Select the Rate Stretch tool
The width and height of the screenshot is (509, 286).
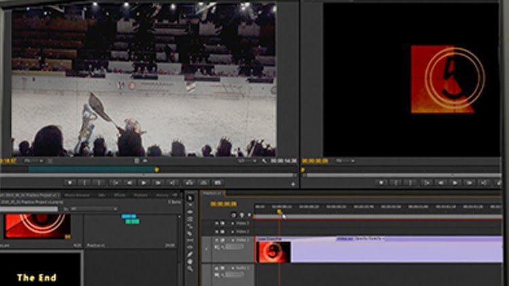pyautogui.click(x=190, y=226)
